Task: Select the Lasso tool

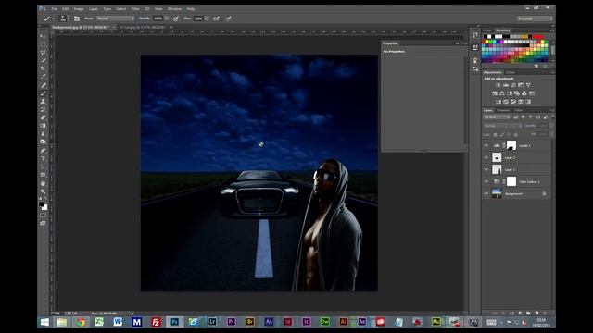Action: (43, 53)
